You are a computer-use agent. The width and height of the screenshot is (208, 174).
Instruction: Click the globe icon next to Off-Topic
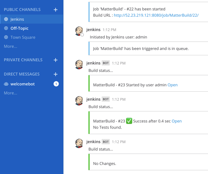[6, 28]
